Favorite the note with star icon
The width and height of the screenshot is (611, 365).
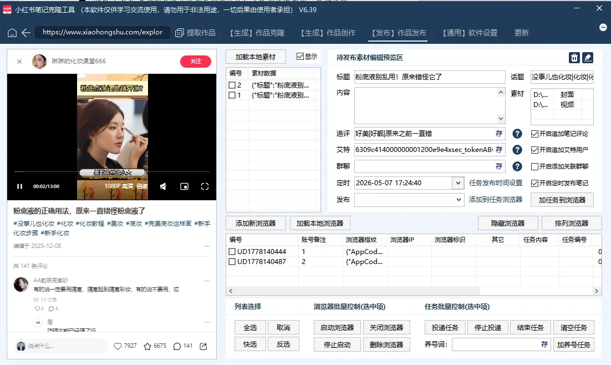[147, 346]
